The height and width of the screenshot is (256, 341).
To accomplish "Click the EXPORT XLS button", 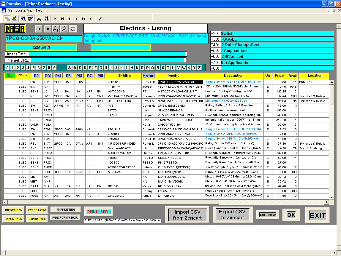I will pyautogui.click(x=37, y=219).
